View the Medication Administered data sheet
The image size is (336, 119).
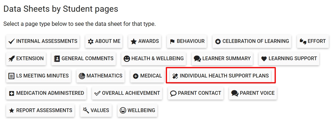(46, 93)
